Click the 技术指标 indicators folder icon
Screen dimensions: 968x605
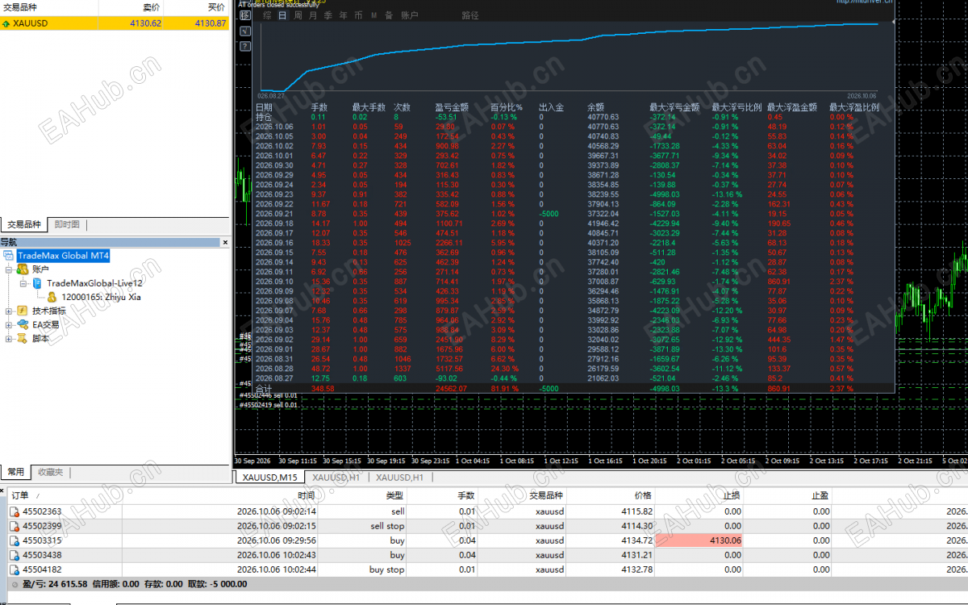23,311
